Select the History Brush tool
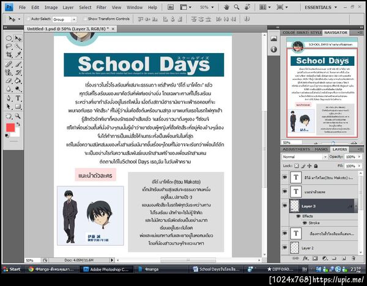Image resolution: width=367 pixels, height=286 pixels. 18,73
